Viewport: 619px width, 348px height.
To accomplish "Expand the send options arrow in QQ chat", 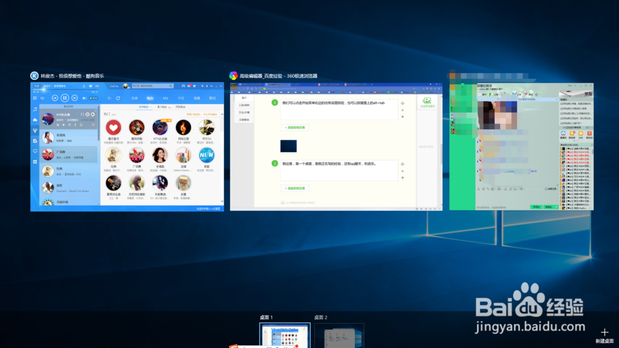I will tap(556, 207).
